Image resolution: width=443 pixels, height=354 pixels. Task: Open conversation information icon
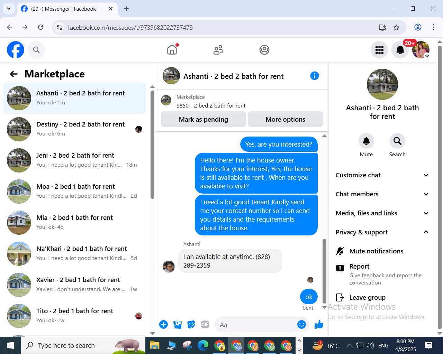pos(315,76)
